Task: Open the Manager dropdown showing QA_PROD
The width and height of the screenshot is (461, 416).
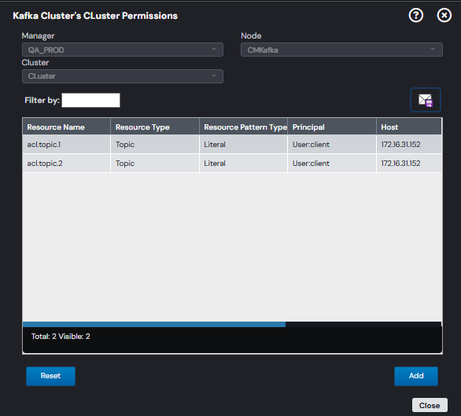Action: pyautogui.click(x=123, y=50)
